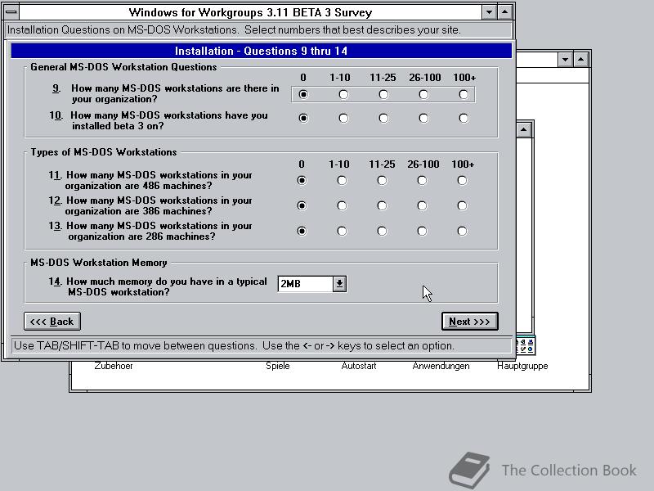Click the 2MB memory value field
Viewport: 654px width, 491px height.
point(305,284)
